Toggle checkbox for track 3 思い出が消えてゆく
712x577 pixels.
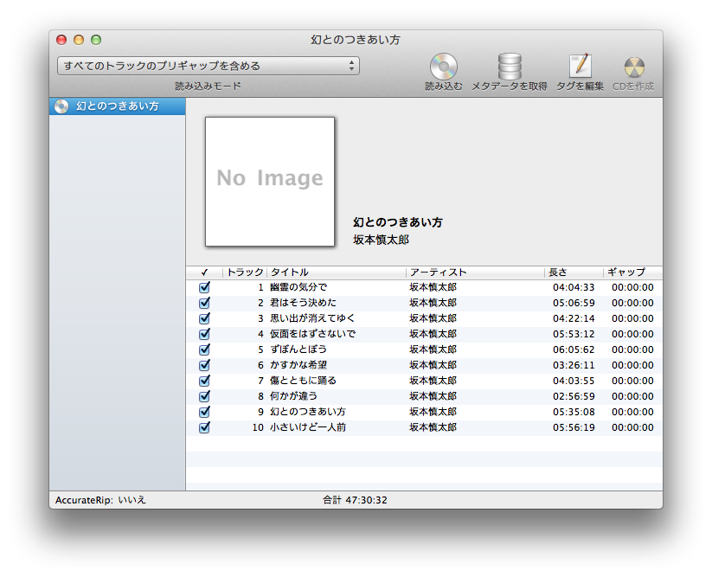pos(204,318)
